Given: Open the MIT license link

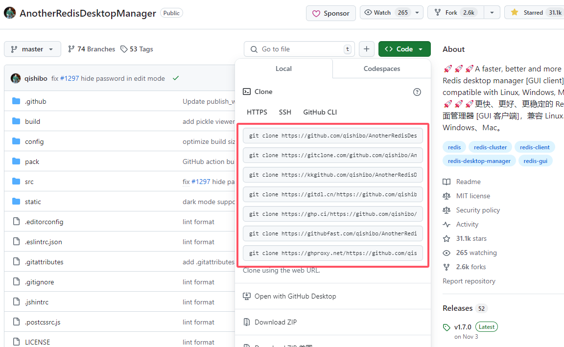Looking at the screenshot, I should pos(473,196).
